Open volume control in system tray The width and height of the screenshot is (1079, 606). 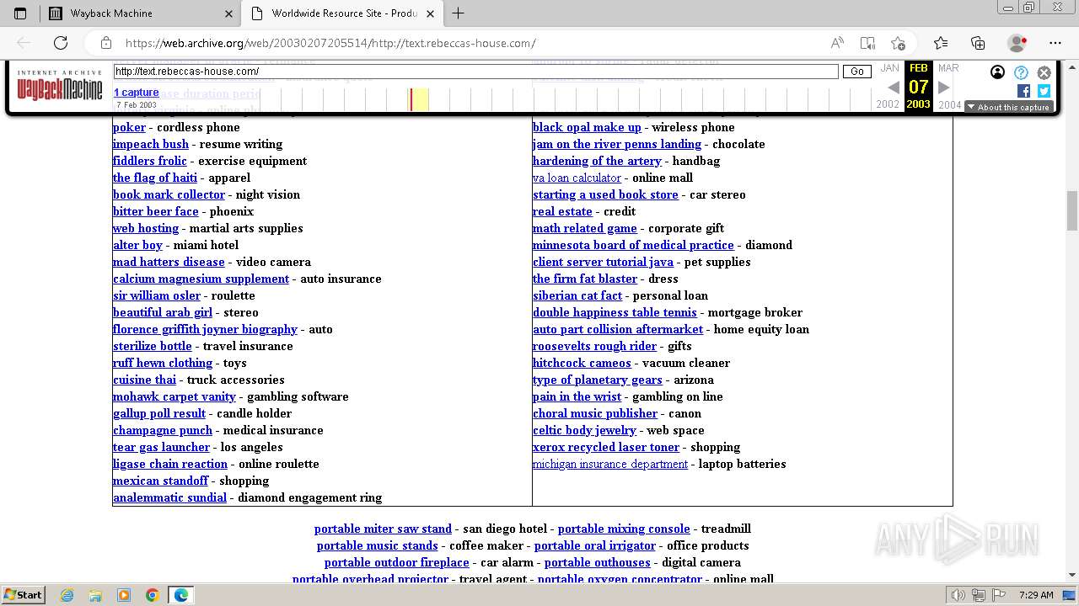click(x=958, y=595)
